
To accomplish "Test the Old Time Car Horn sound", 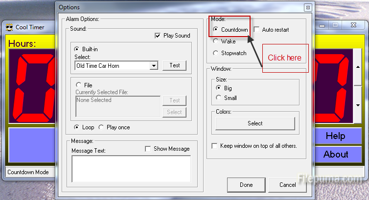I will (x=175, y=65).
